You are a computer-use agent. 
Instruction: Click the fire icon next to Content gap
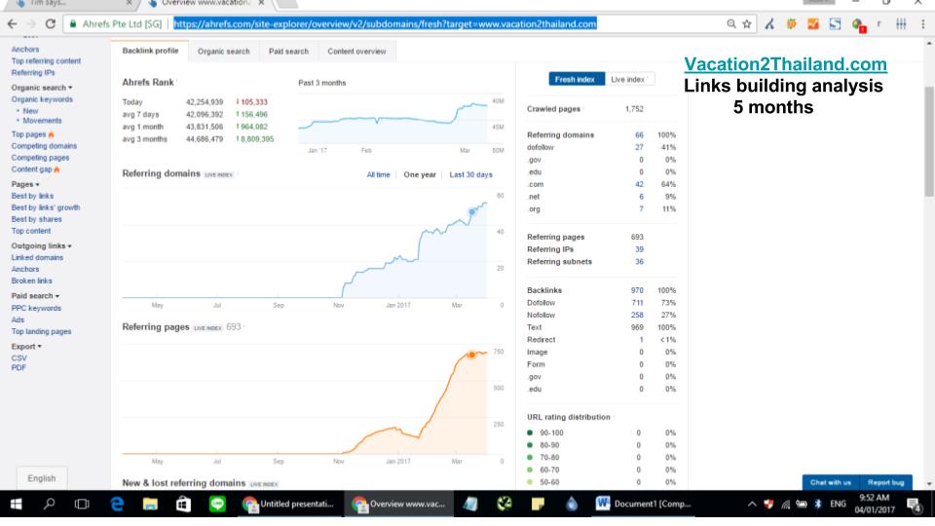[56, 169]
